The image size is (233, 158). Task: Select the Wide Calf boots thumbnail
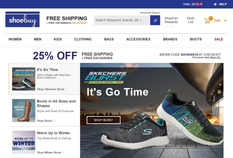coord(24,110)
